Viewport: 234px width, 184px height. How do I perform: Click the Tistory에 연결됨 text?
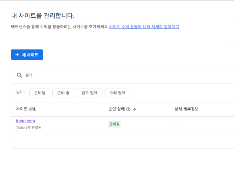click(x=29, y=128)
